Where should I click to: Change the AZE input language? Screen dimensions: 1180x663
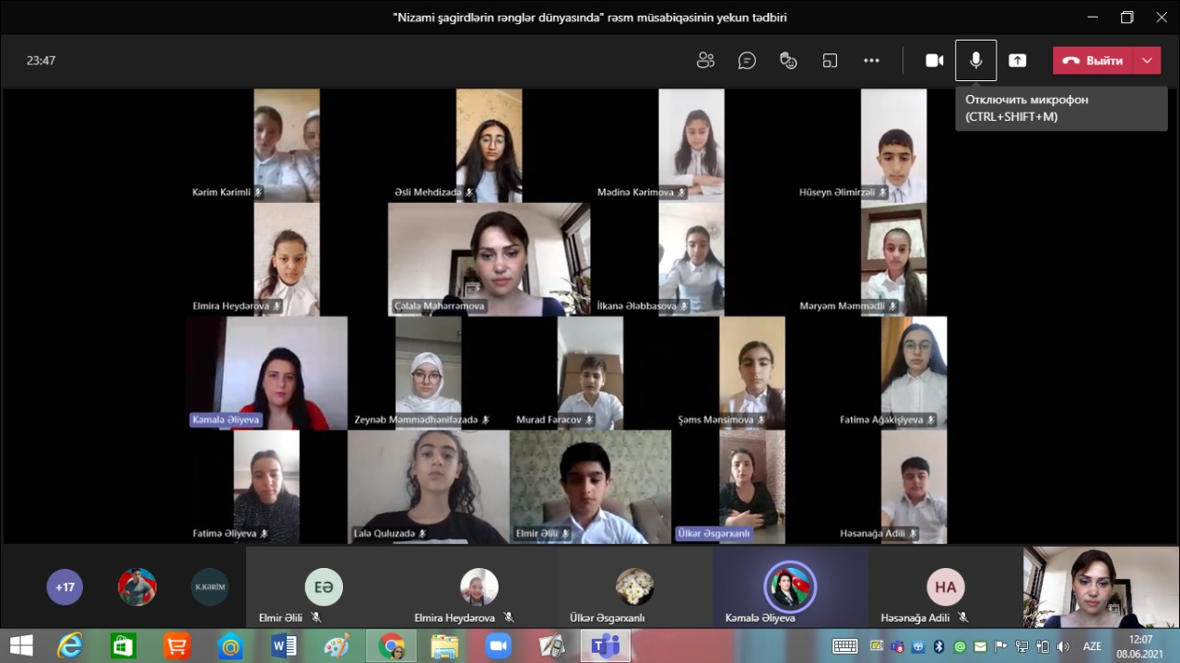1092,646
